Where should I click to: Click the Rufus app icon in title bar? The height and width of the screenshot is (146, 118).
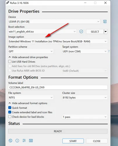tap(8, 3)
